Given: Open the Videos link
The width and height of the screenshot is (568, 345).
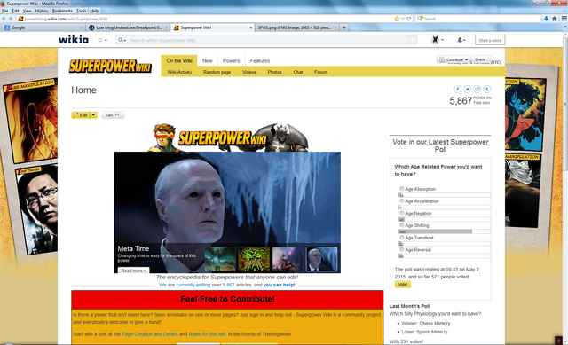Looking at the screenshot, I should coord(248,72).
